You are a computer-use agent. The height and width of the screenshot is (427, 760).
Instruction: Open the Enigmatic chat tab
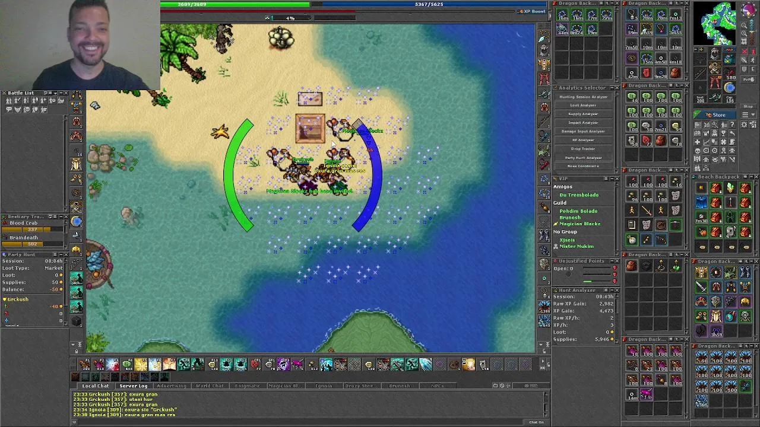247,386
